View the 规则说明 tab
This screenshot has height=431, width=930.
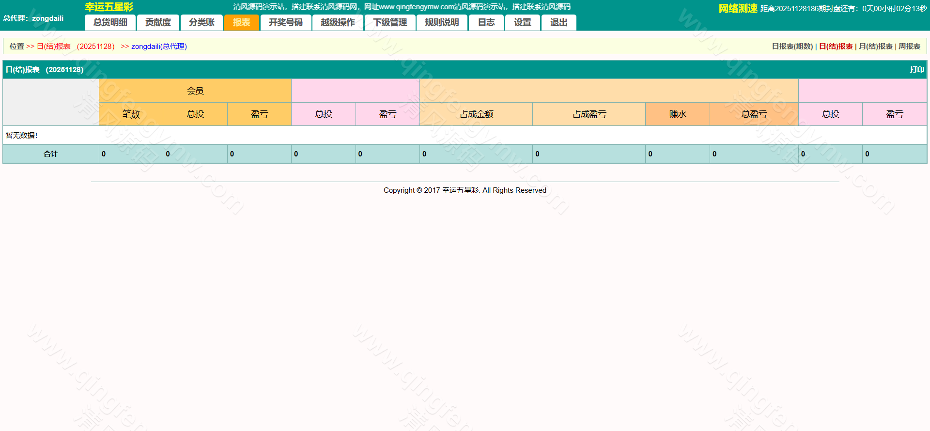[442, 22]
